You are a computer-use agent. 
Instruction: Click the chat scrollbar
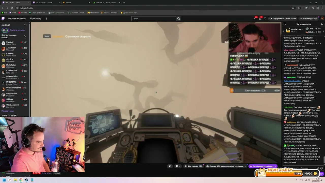click(324, 160)
